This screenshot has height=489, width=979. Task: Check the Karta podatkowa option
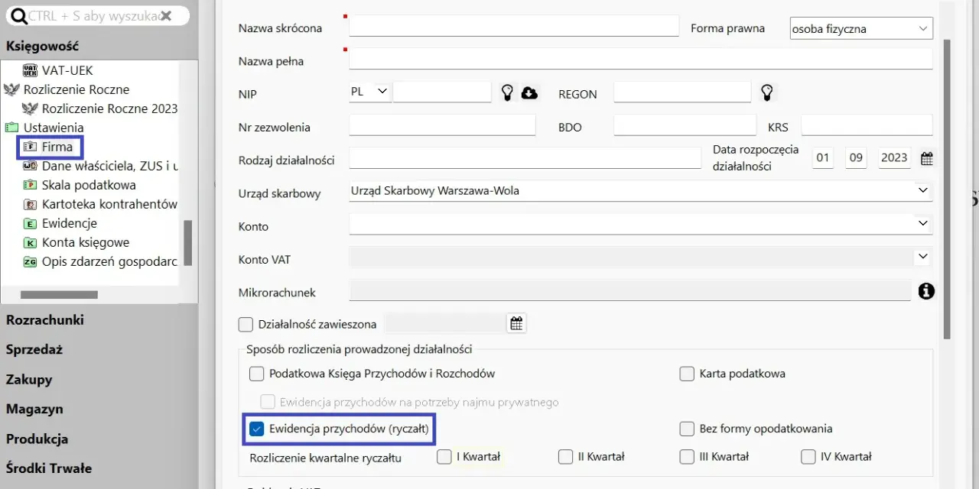pos(687,374)
